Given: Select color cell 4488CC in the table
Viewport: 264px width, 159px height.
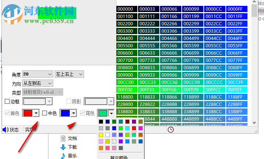Looking at the screenshot, I should (215, 119).
